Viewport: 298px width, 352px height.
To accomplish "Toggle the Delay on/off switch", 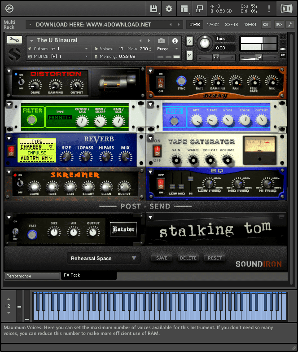I will coord(161,83).
